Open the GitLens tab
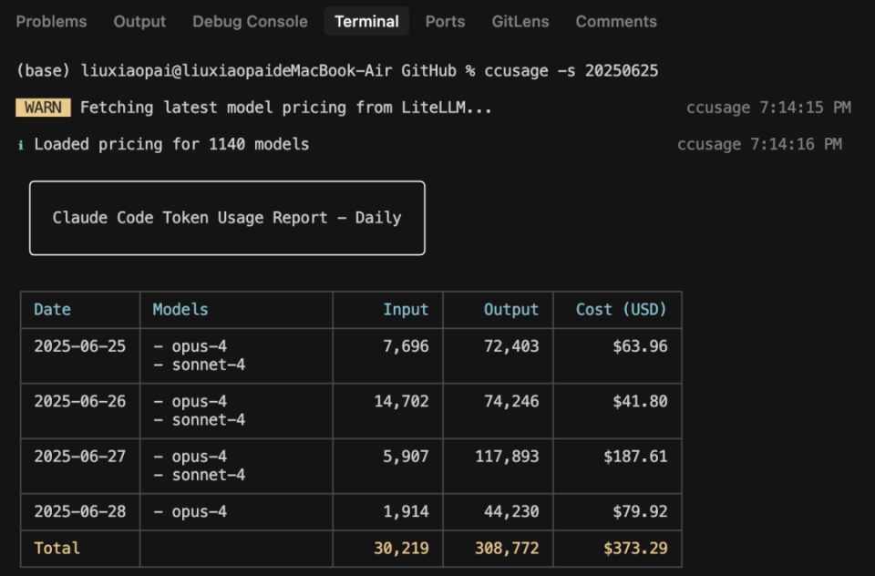 click(x=520, y=21)
